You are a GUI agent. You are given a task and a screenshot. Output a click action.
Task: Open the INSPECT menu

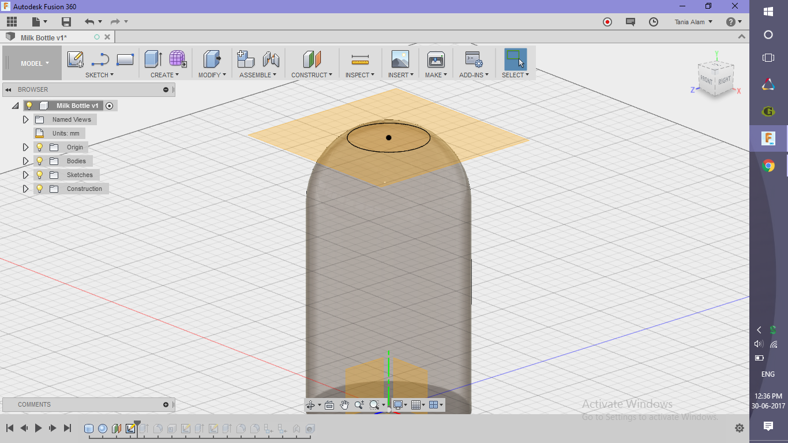click(x=360, y=75)
